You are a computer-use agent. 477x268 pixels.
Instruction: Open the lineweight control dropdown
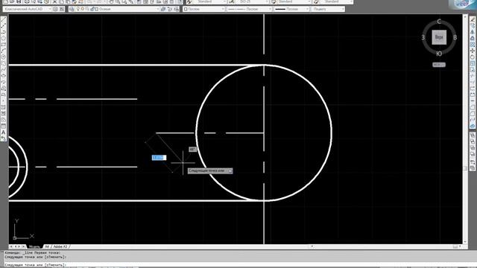[x=291, y=9]
